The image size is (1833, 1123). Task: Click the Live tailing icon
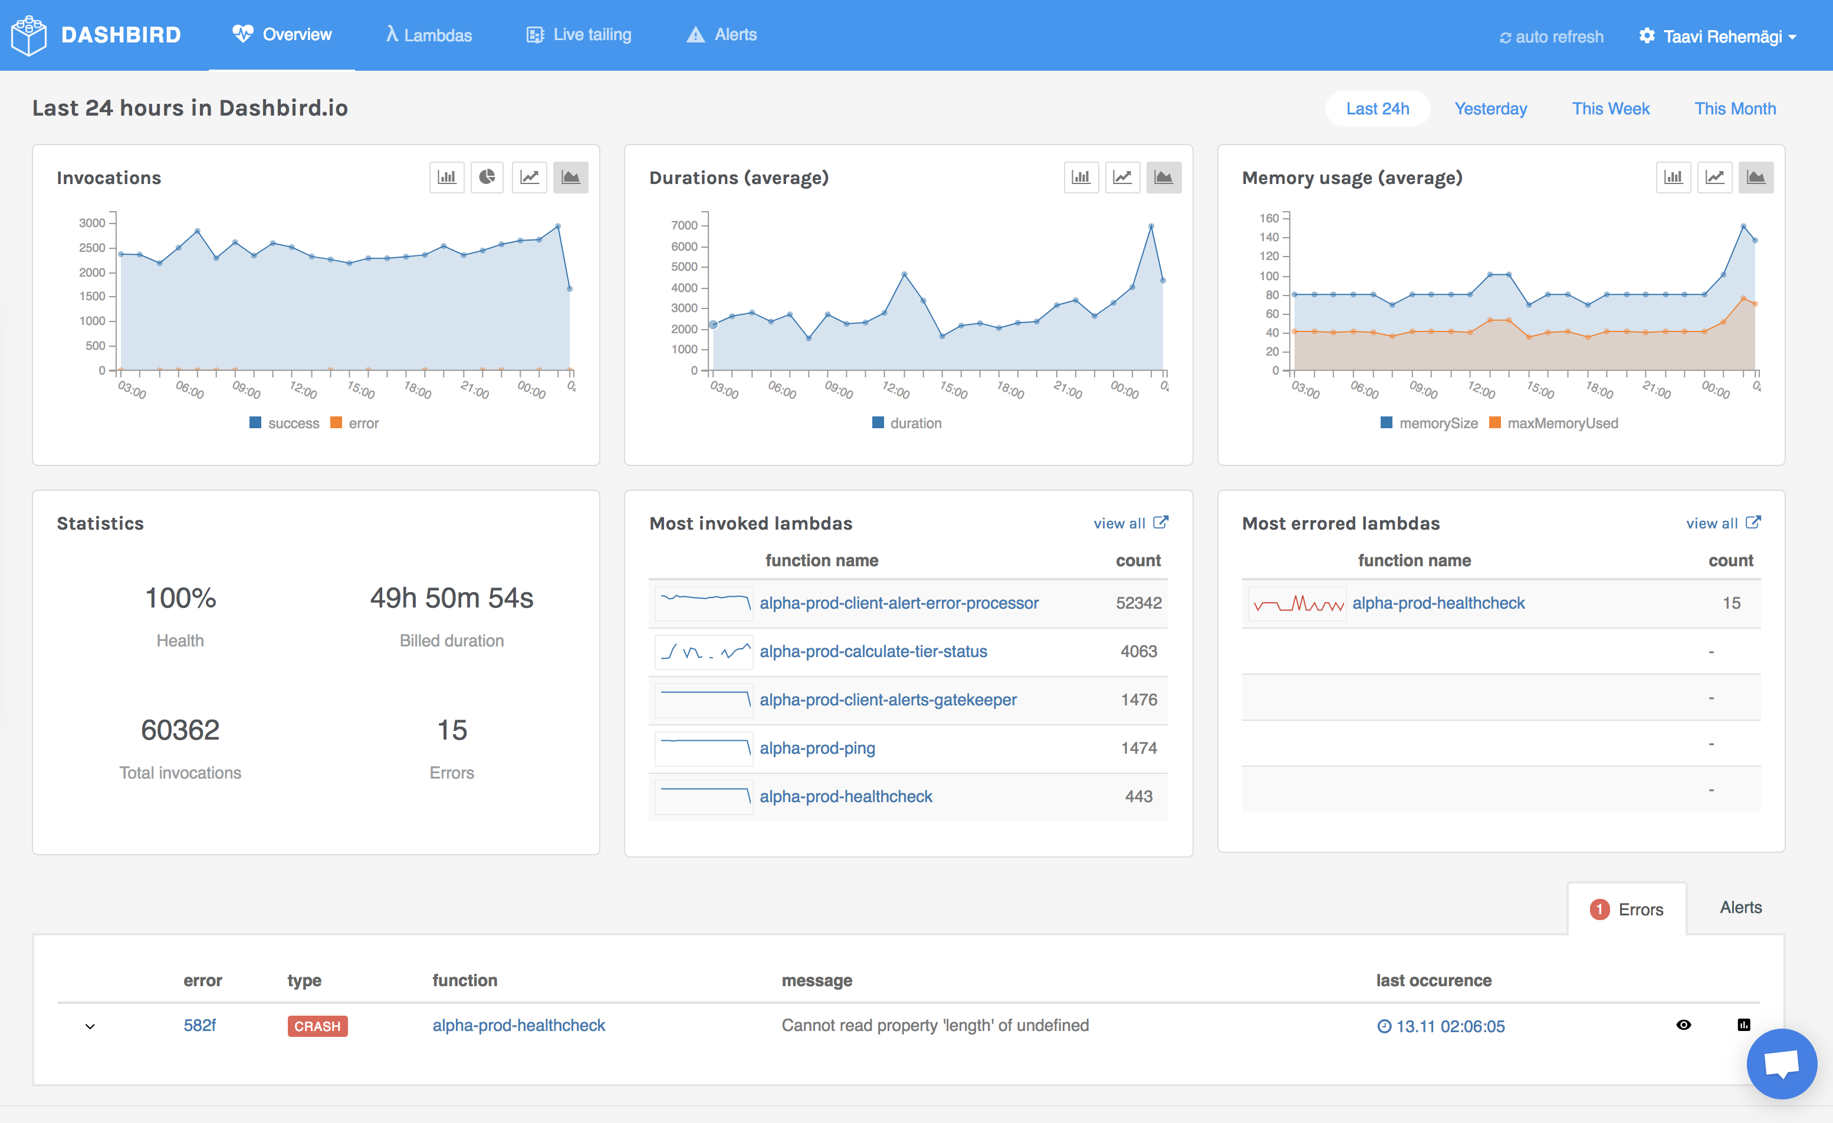[535, 35]
